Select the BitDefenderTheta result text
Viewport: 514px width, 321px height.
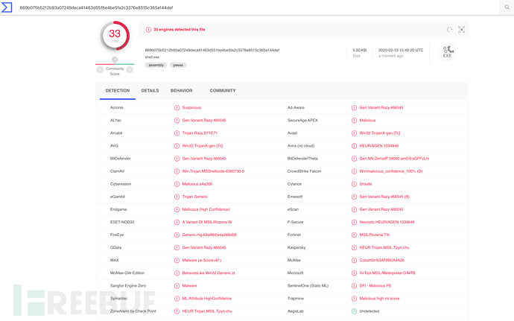(394, 159)
